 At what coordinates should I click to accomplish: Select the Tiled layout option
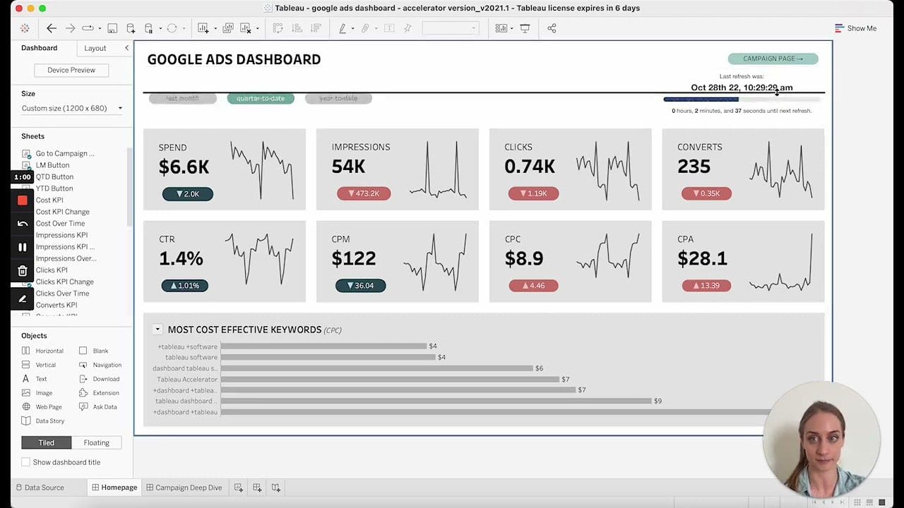pos(47,442)
